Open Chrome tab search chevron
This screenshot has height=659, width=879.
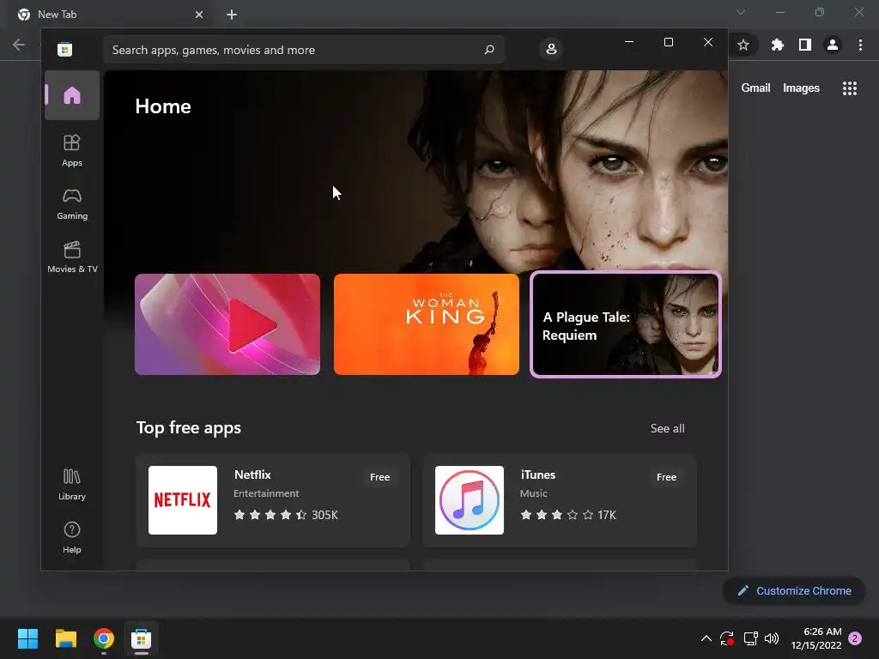[741, 12]
